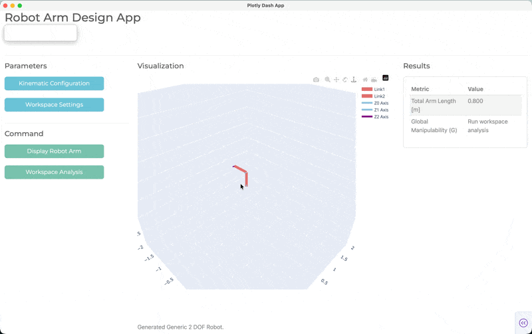
Task: Open the collapse arrows debug button
Action: pyautogui.click(x=523, y=323)
